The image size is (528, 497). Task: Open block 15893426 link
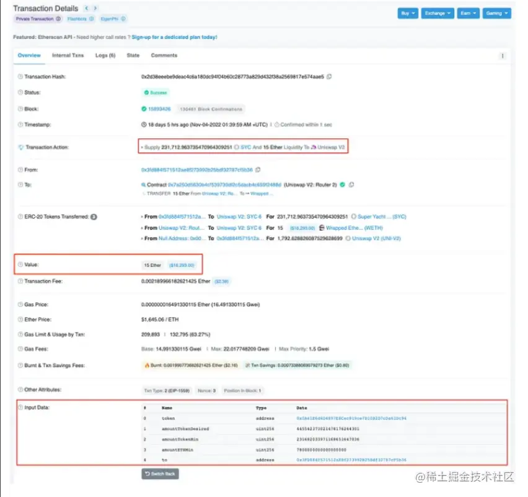coord(160,109)
